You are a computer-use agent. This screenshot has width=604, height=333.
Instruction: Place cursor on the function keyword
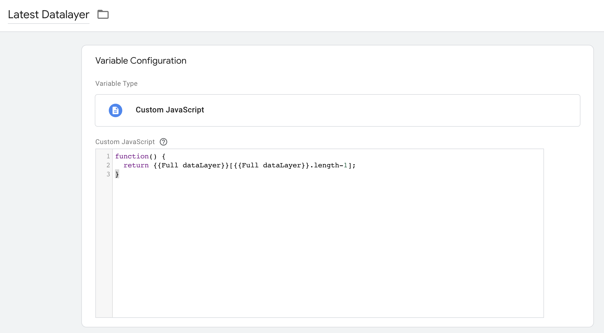pyautogui.click(x=132, y=156)
